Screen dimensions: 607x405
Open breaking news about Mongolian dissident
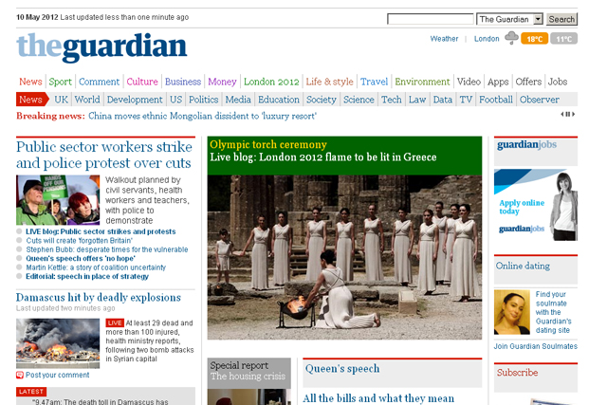[x=202, y=116]
